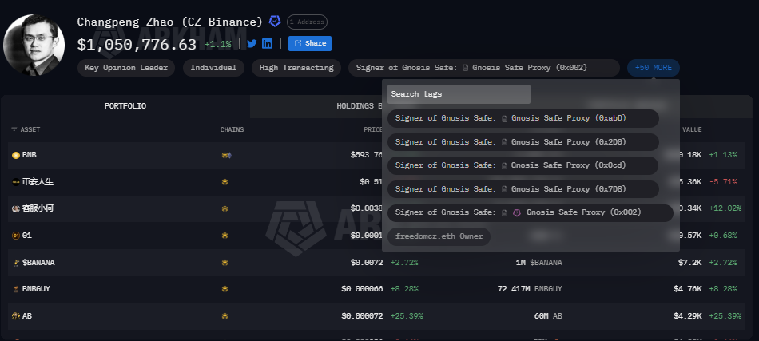Click the $1,050,776.63 portfolio total
This screenshot has height=341, width=759.
[x=137, y=44]
